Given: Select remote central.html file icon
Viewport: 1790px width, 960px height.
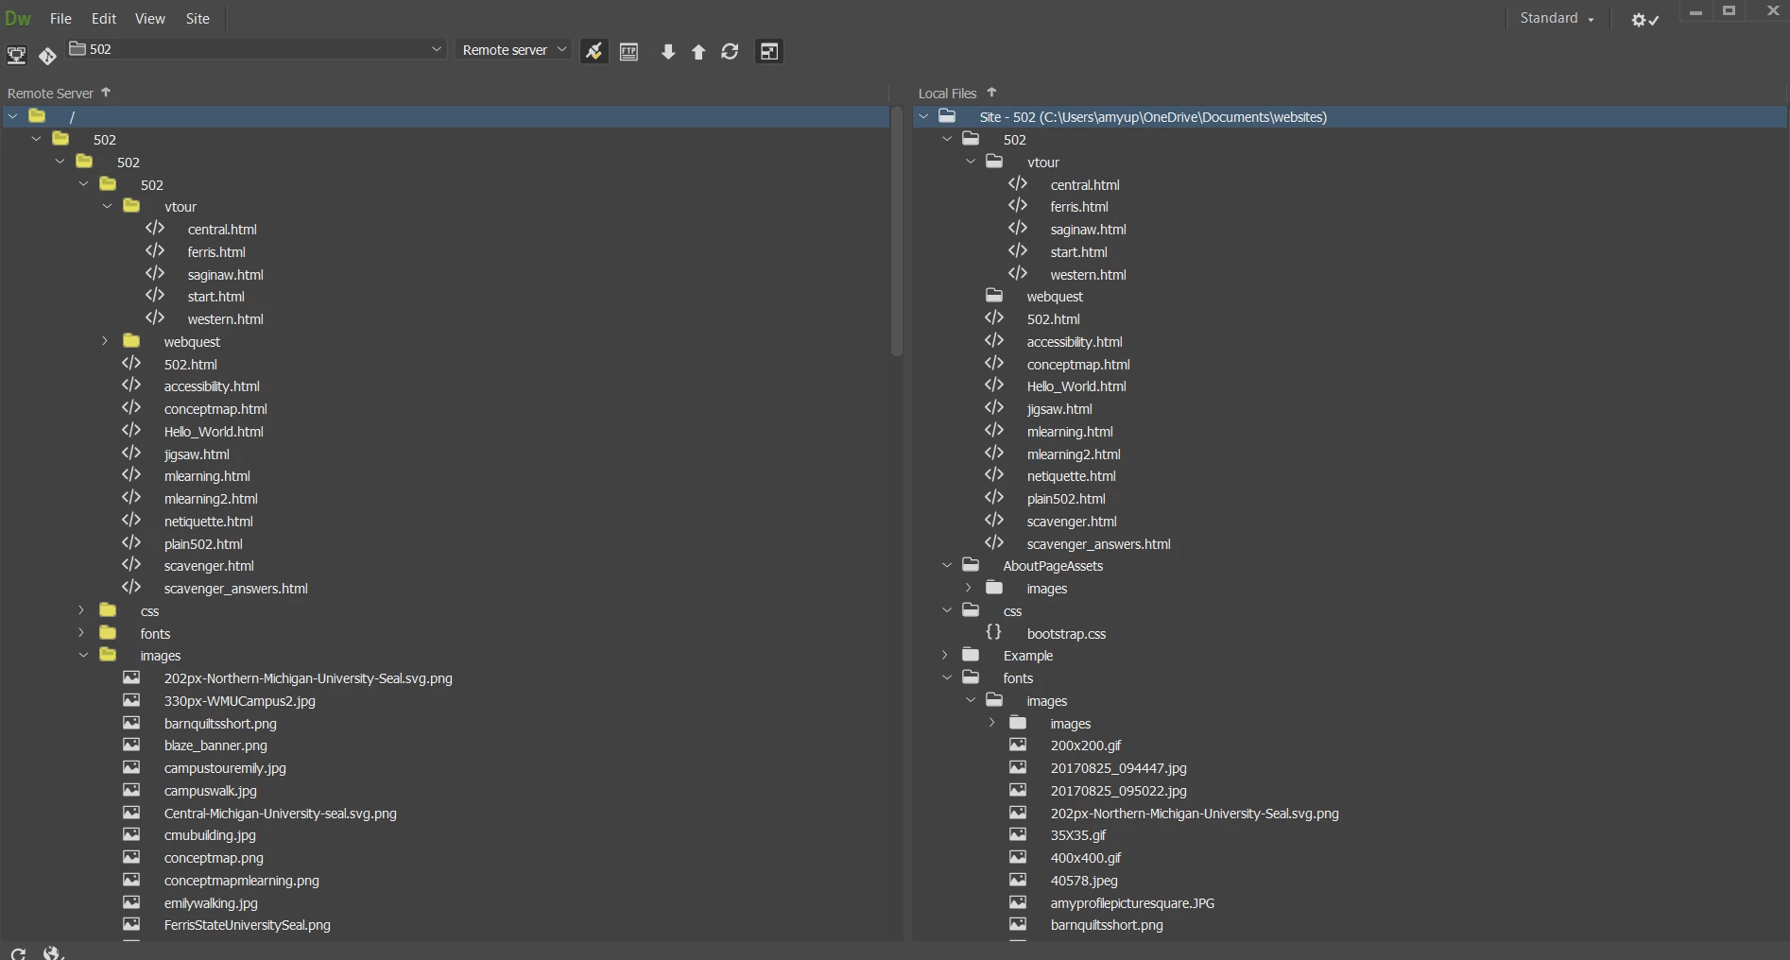Looking at the screenshot, I should click(155, 229).
